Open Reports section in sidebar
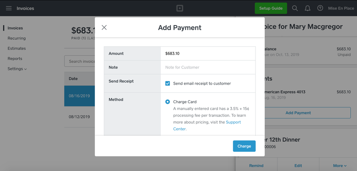 click(15, 59)
